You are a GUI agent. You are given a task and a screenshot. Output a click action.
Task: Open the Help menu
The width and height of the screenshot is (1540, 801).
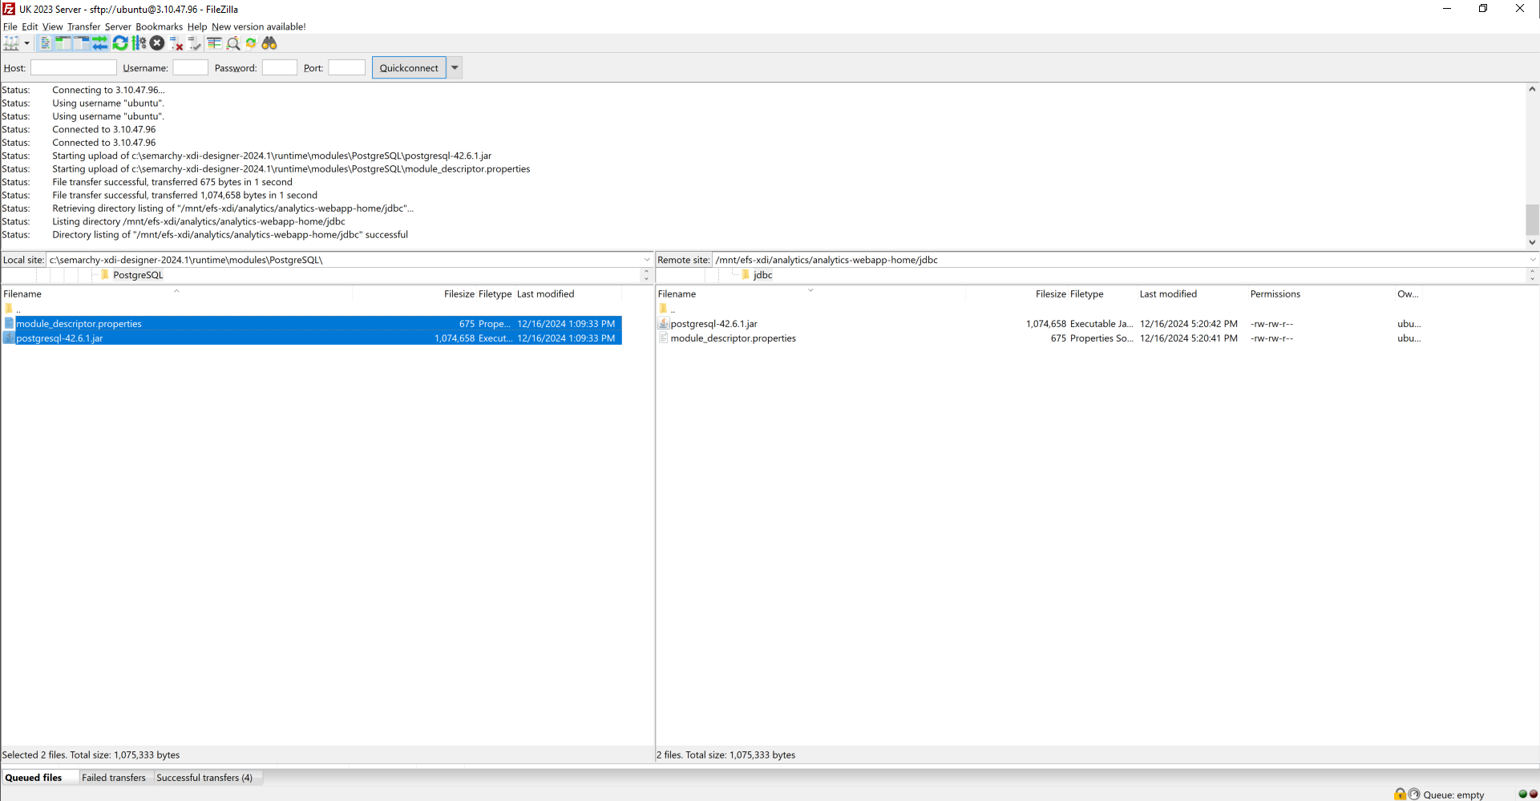[x=197, y=26]
